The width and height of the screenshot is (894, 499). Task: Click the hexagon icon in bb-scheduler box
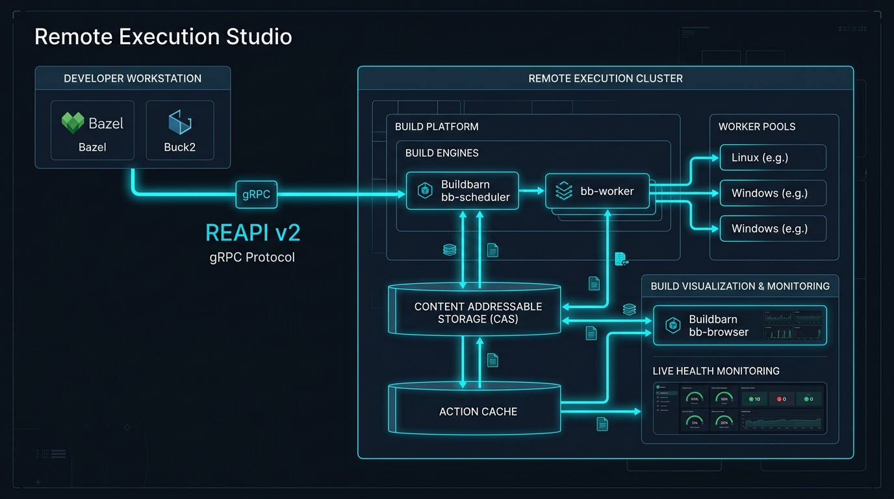pyautogui.click(x=424, y=190)
